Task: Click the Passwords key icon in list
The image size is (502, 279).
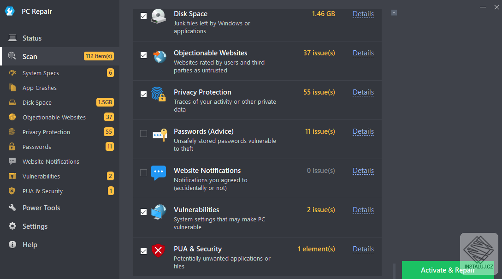Action: click(x=159, y=134)
